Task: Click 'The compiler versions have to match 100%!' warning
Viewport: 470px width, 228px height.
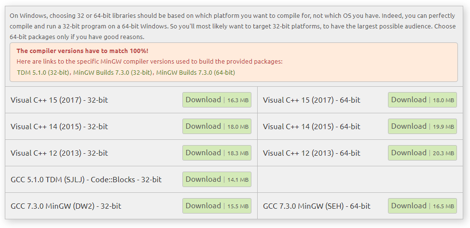Action: click(x=83, y=51)
